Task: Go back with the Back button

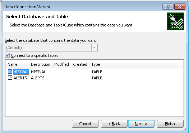Action: click(x=114, y=124)
